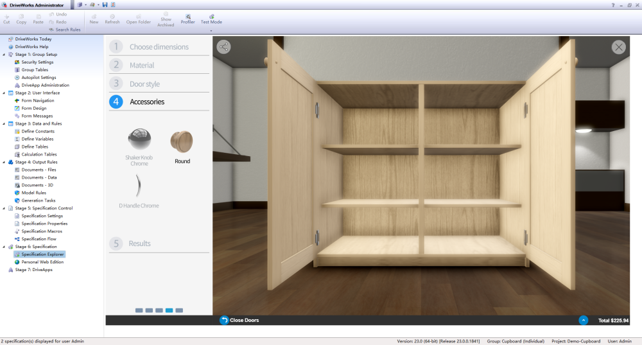
Task: Expand the price total up-arrow button
Action: 583,320
